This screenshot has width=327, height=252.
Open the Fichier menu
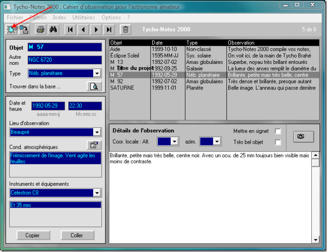[x=15, y=18]
